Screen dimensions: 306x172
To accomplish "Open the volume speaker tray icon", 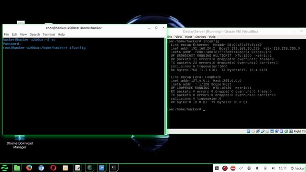I will tap(273, 168).
